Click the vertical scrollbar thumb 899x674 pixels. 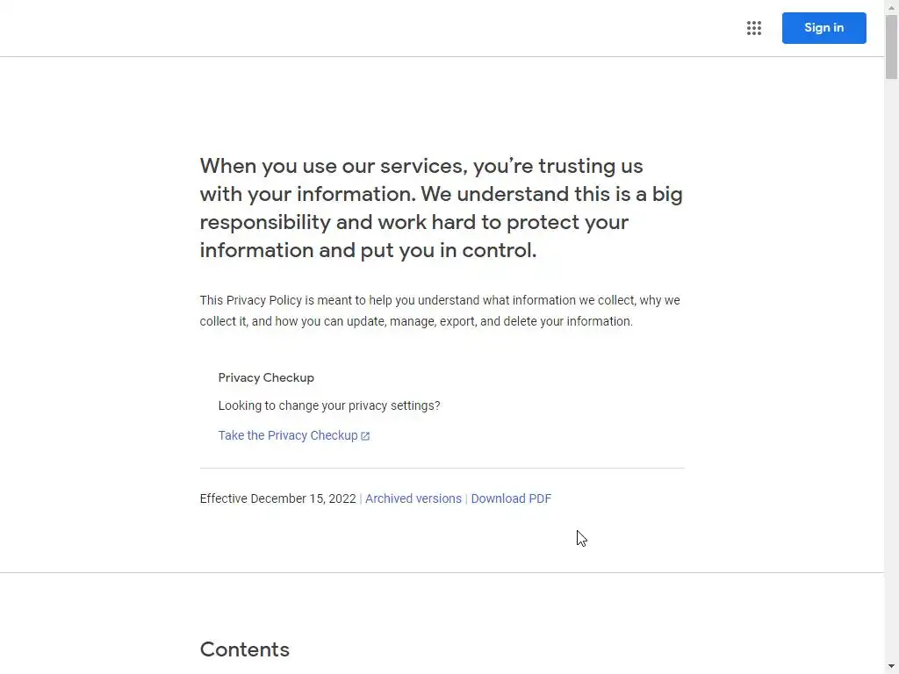coord(891,48)
